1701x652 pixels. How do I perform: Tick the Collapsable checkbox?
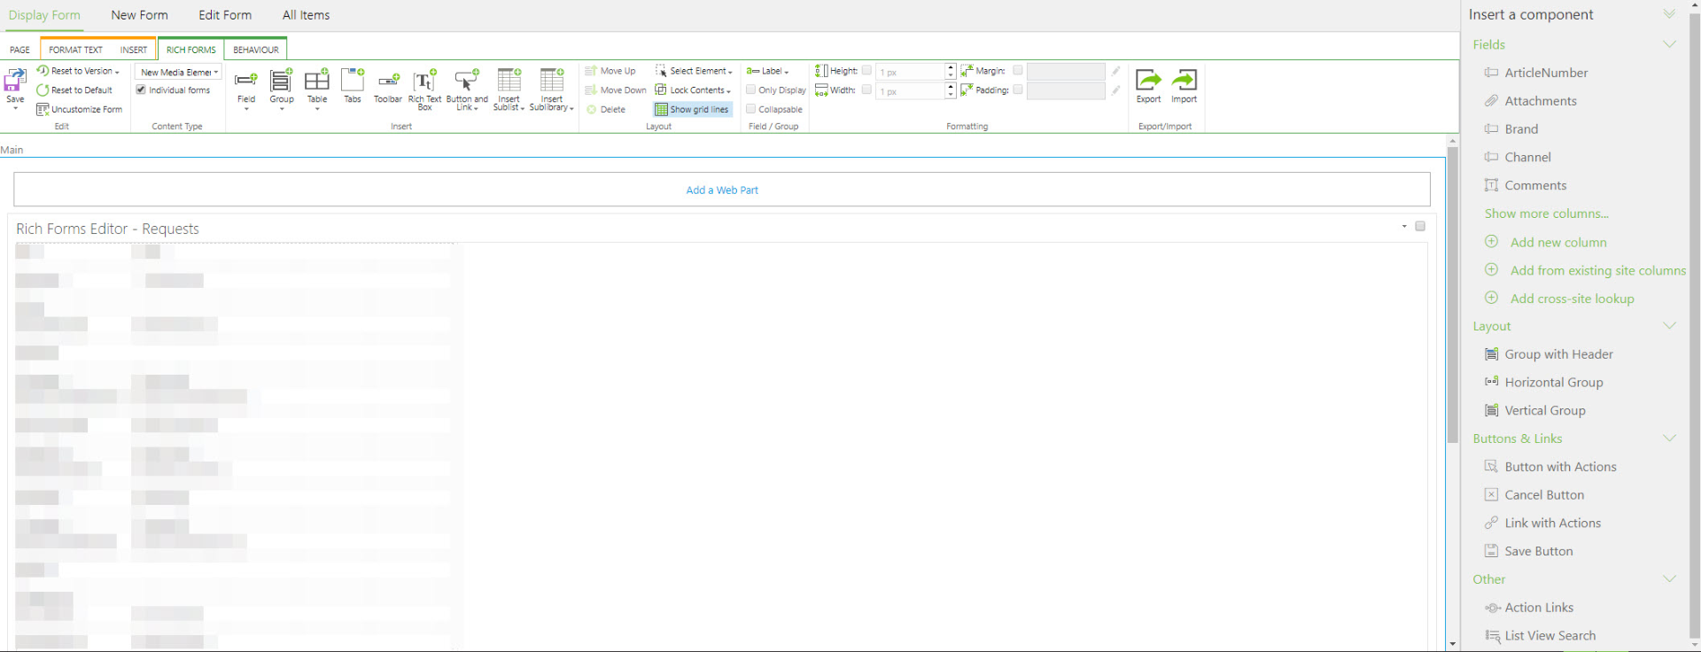coord(750,109)
